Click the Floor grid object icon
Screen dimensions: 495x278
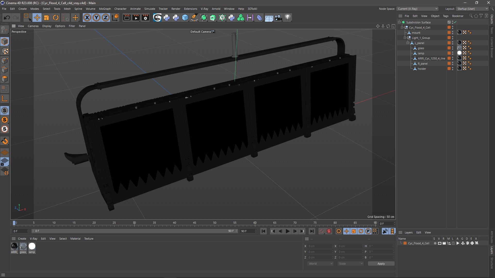coord(269,18)
